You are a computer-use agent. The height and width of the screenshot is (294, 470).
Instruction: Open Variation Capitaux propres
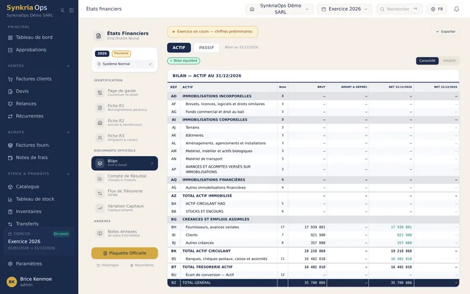click(124, 208)
